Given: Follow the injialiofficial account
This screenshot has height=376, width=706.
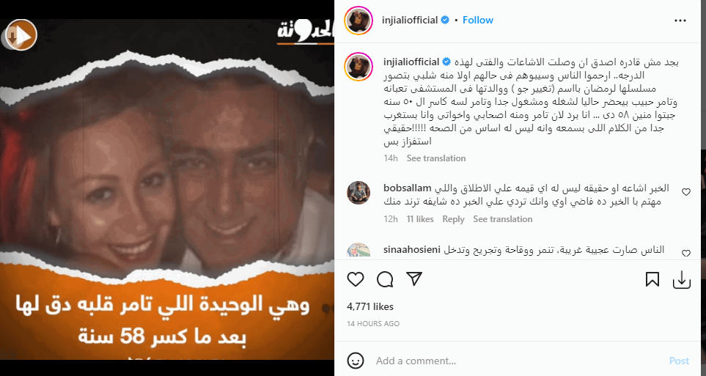Looking at the screenshot, I should (478, 21).
